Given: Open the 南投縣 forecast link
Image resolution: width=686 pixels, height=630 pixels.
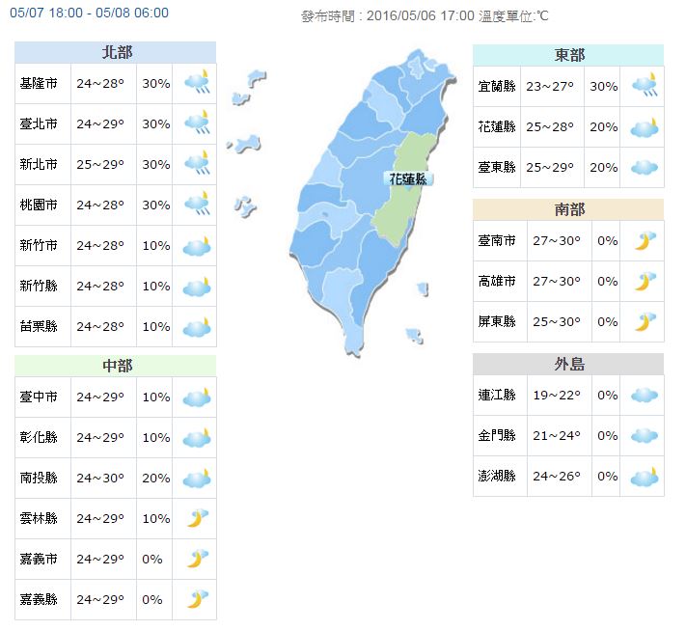Looking at the screenshot, I should click(x=39, y=479).
